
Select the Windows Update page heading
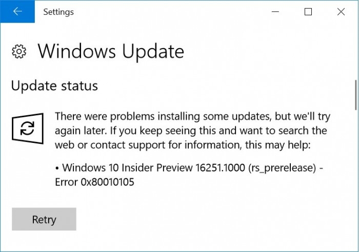click(110, 52)
